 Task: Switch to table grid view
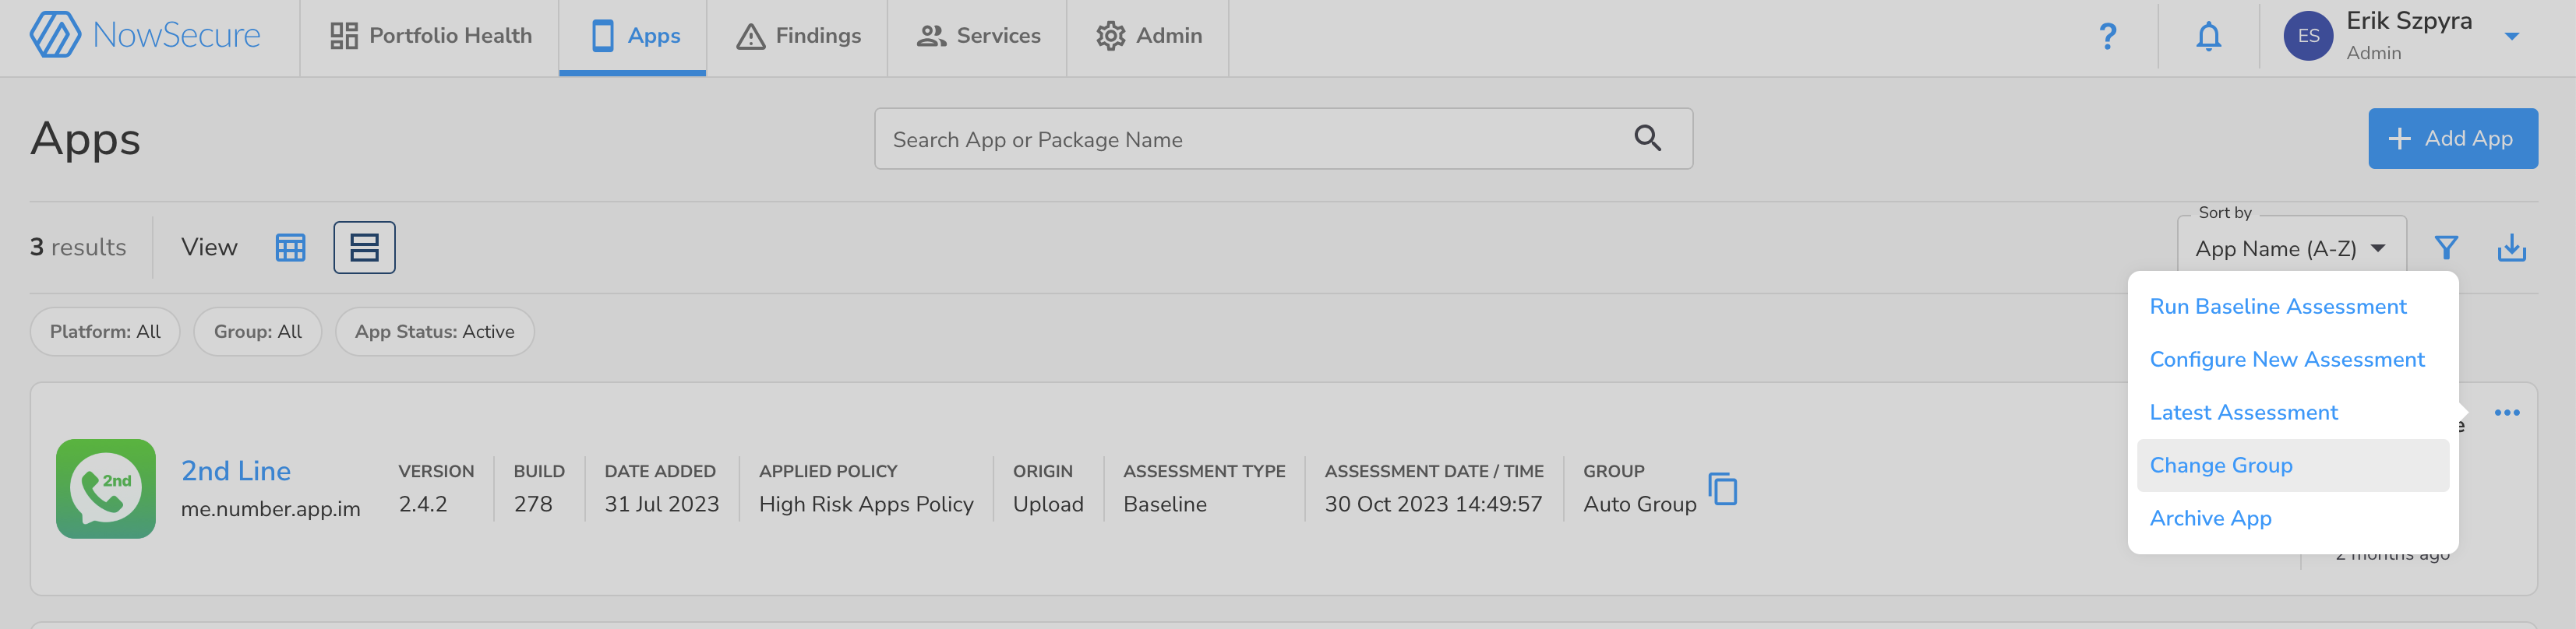coord(290,248)
